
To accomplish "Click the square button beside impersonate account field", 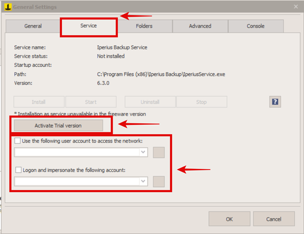I will click(159, 182).
